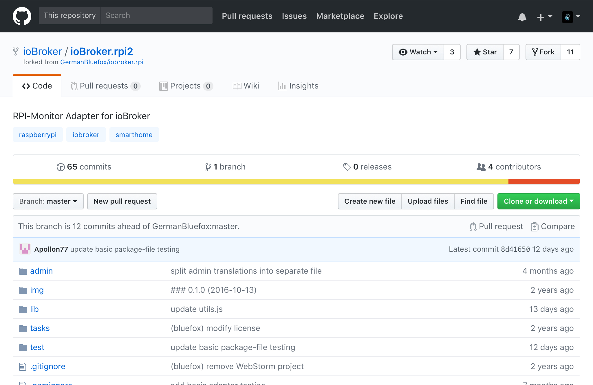
Task: Open the 4 contributors link
Action: click(x=509, y=167)
